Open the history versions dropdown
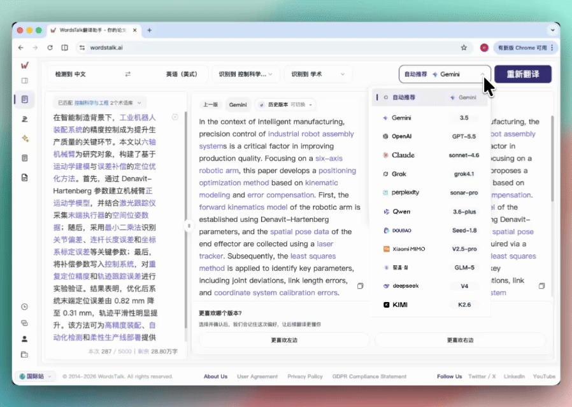572x407 pixels. (285, 105)
